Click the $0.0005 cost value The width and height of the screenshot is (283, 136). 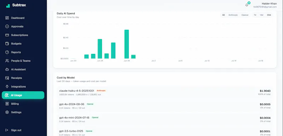pos(265,104)
